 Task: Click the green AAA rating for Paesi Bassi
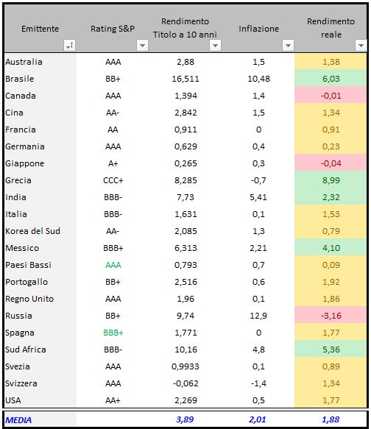(113, 265)
